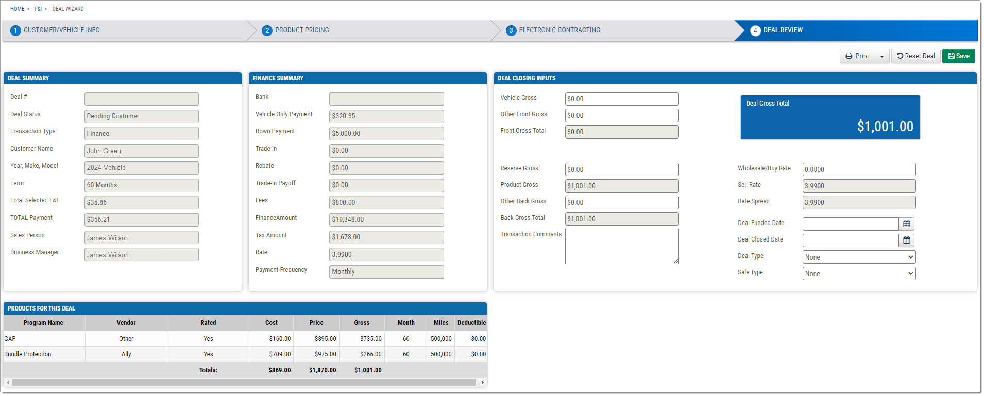Click the Deal Closed Date field
This screenshot has width=984, height=396.
point(851,240)
